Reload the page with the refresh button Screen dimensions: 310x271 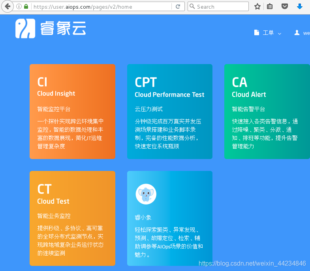(x=178, y=7)
